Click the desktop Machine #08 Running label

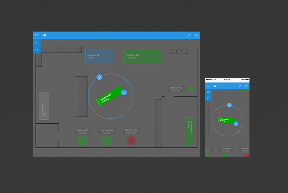tap(107, 131)
